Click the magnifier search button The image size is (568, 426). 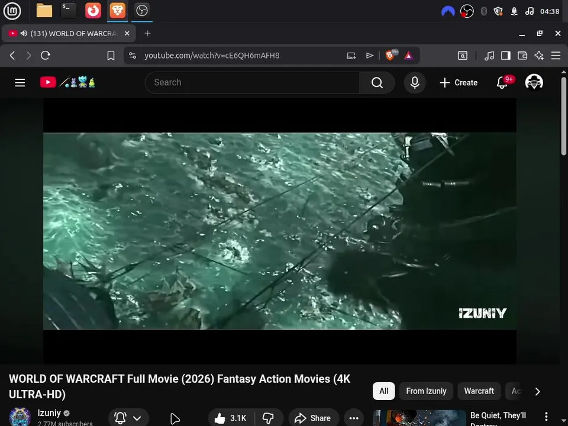click(x=377, y=83)
